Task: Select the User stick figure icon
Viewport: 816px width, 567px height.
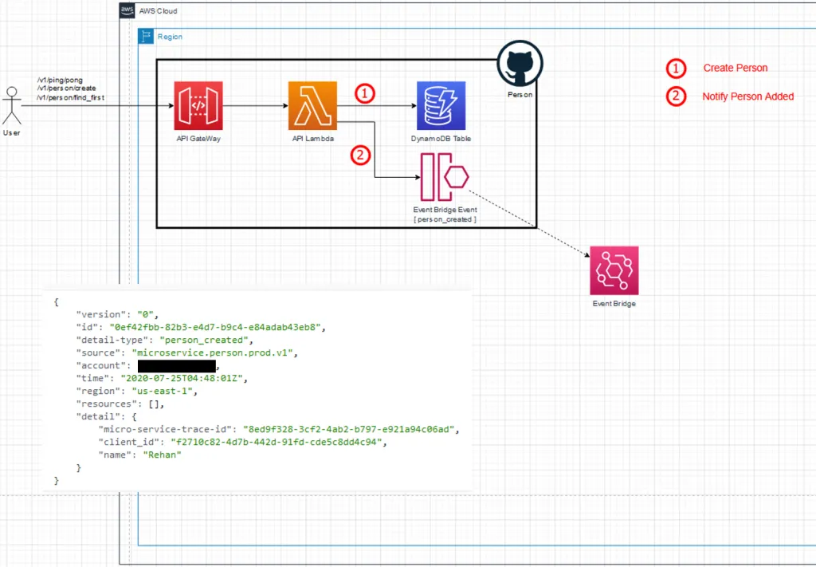Action: [x=11, y=105]
